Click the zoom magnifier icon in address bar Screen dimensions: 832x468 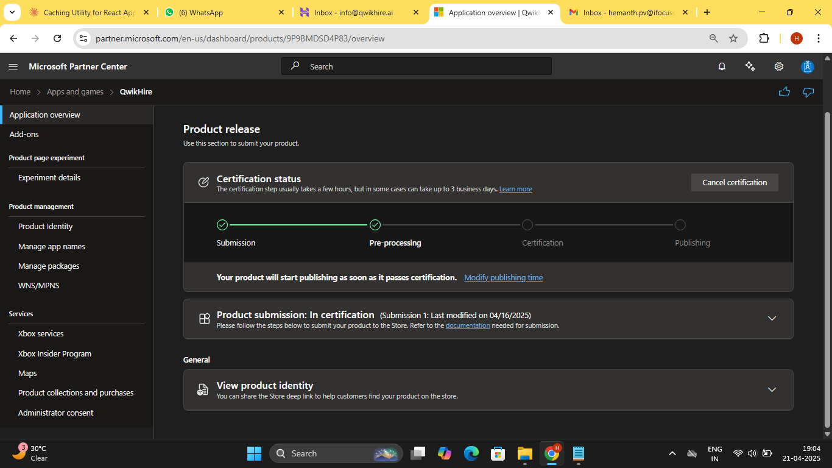point(714,38)
